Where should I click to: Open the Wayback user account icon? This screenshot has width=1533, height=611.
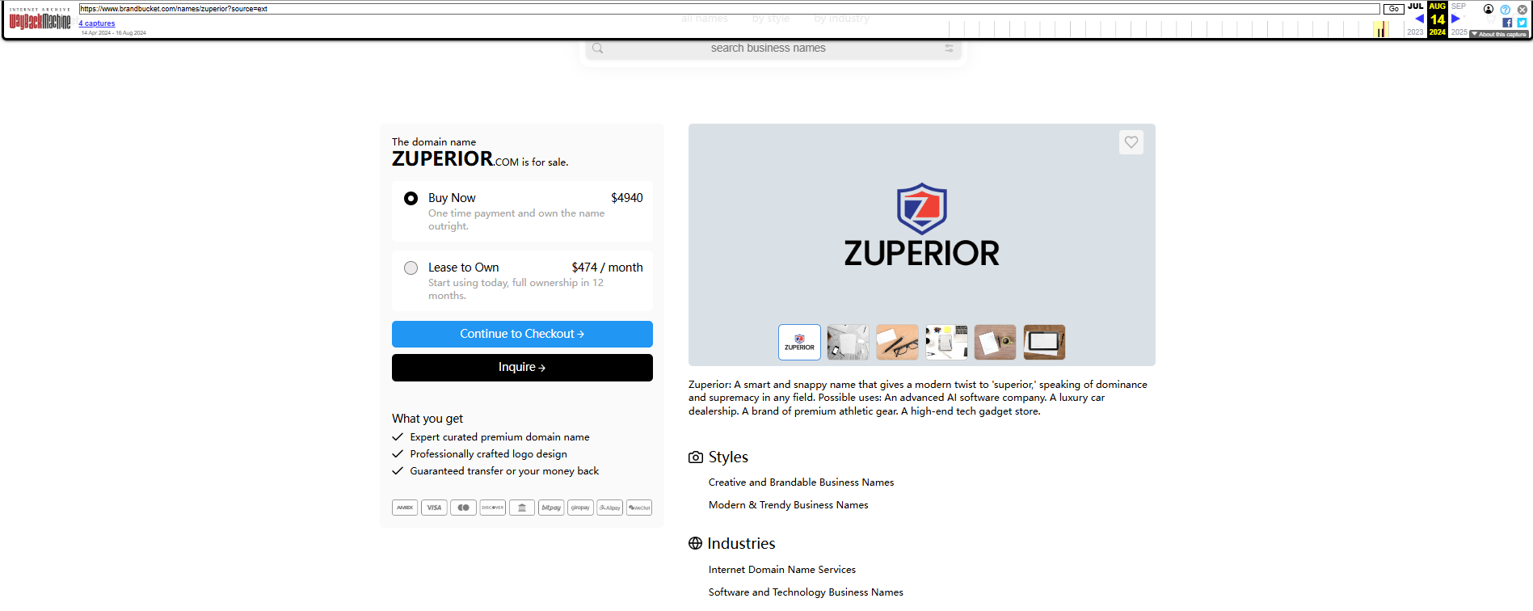[1489, 9]
